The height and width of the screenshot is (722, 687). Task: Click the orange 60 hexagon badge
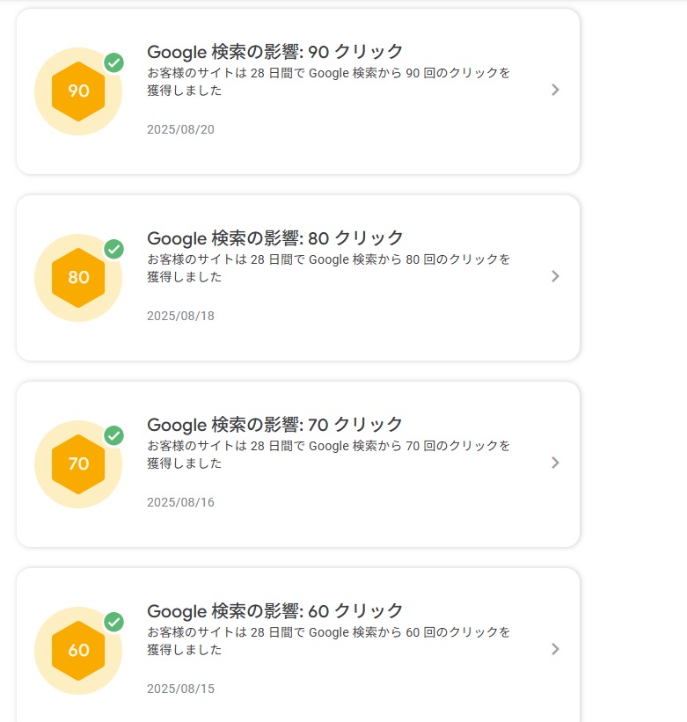click(78, 651)
